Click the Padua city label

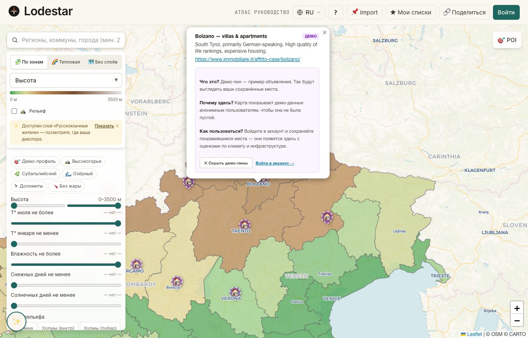point(297,302)
